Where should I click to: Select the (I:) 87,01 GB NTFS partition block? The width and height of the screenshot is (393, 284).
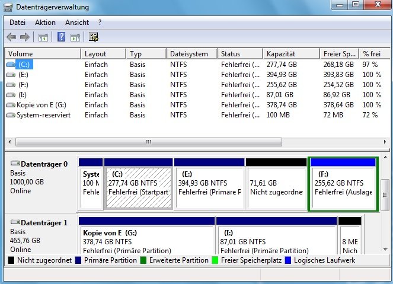point(276,235)
